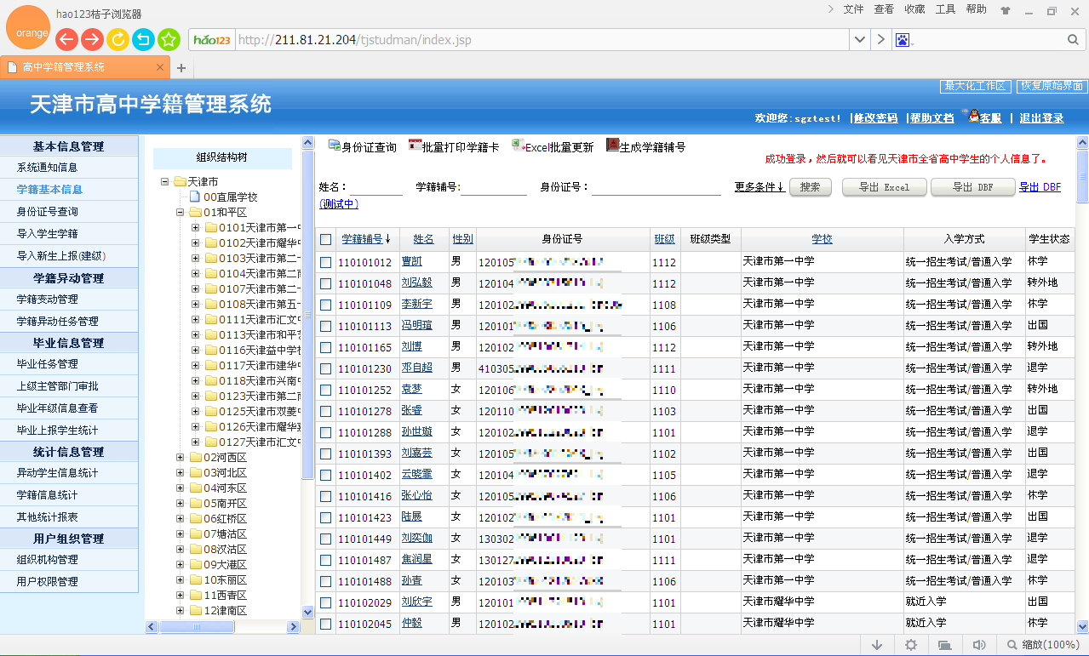Click the 天津市 root folder icon
Screen dimensions: 1089x656
pos(180,181)
